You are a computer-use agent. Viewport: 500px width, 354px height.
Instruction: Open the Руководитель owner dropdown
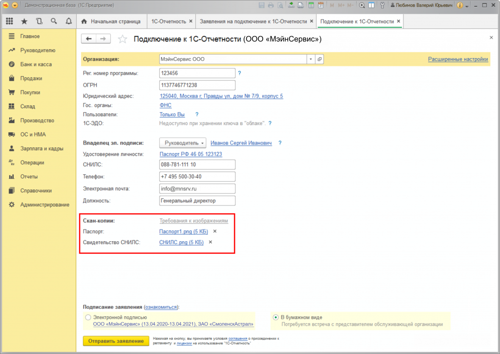click(x=183, y=143)
